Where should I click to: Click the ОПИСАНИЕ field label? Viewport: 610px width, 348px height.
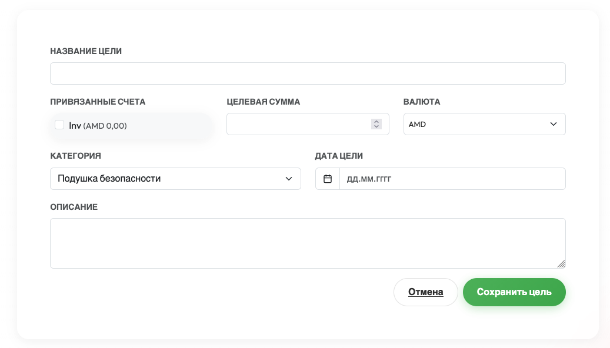click(x=74, y=207)
